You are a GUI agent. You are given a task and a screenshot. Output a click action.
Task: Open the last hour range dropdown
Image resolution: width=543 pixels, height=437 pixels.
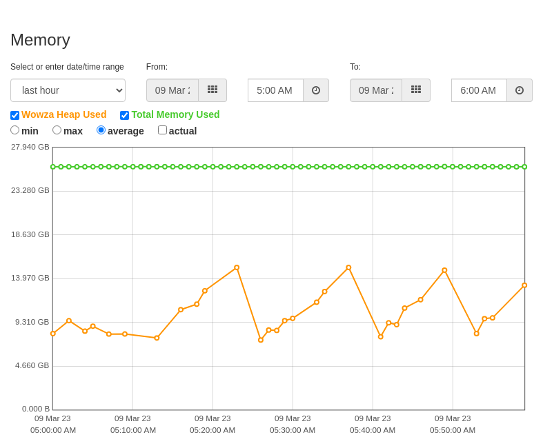pyautogui.click(x=68, y=90)
